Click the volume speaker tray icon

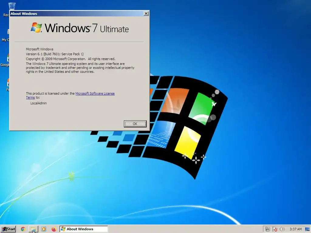click(282, 229)
